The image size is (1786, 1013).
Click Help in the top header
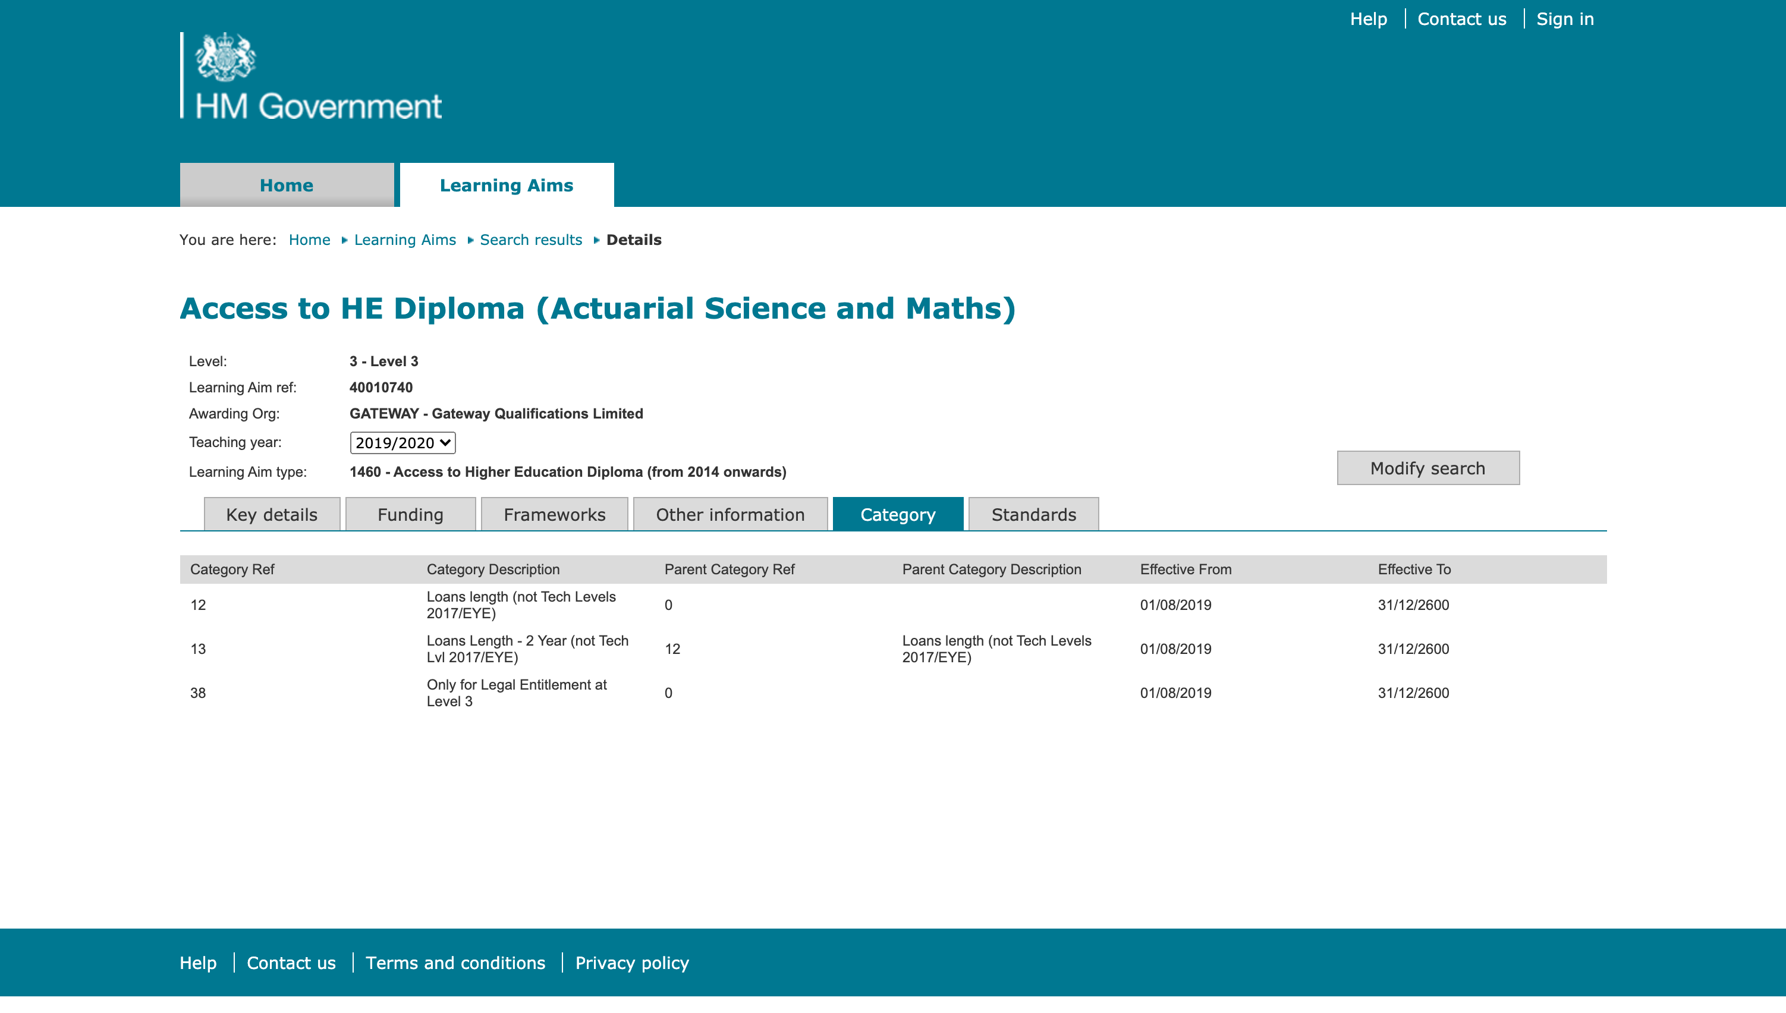click(1368, 19)
